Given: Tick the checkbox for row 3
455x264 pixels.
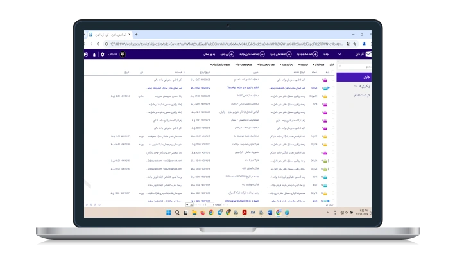Looking at the screenshot, I should (333, 96).
